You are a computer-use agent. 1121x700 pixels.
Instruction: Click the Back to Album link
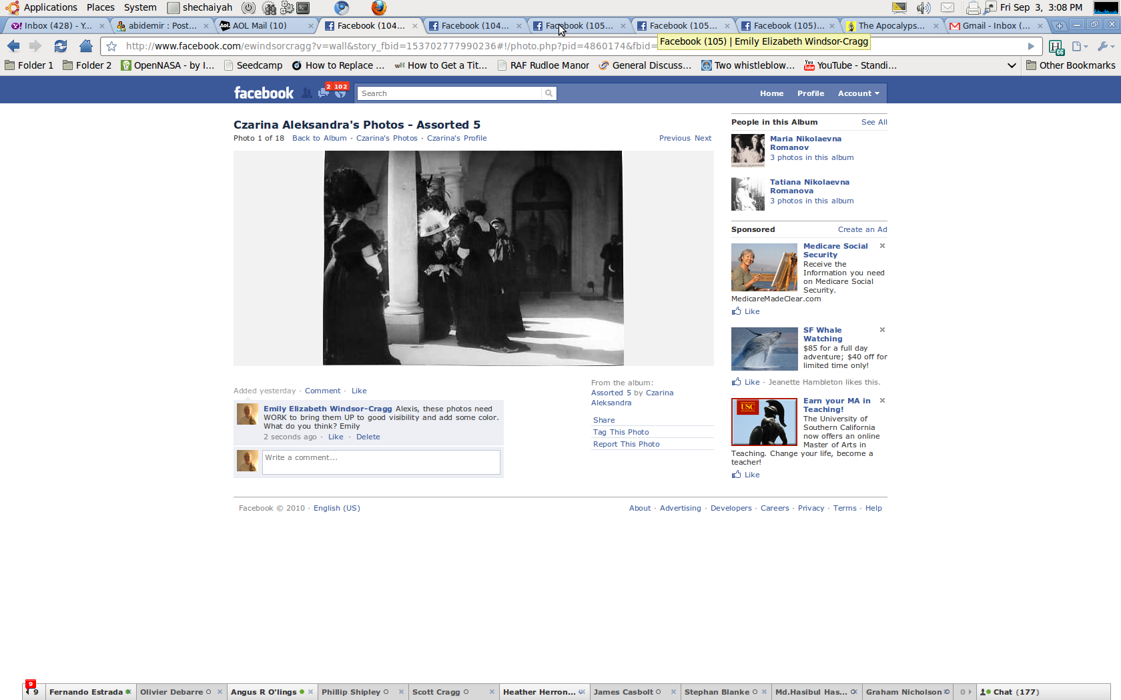point(319,138)
